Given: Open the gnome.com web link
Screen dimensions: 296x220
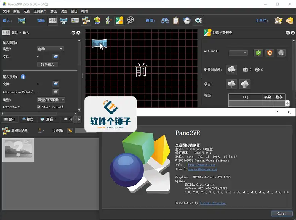Looking at the screenshot, I should point(201,165).
